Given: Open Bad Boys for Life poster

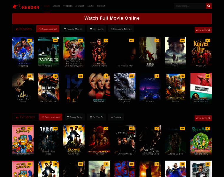Looking at the screenshot, I should (48, 88).
